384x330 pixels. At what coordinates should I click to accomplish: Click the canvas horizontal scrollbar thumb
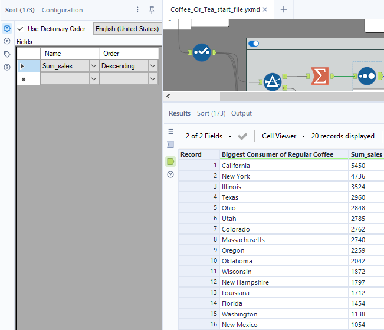pyautogui.click(x=302, y=97)
